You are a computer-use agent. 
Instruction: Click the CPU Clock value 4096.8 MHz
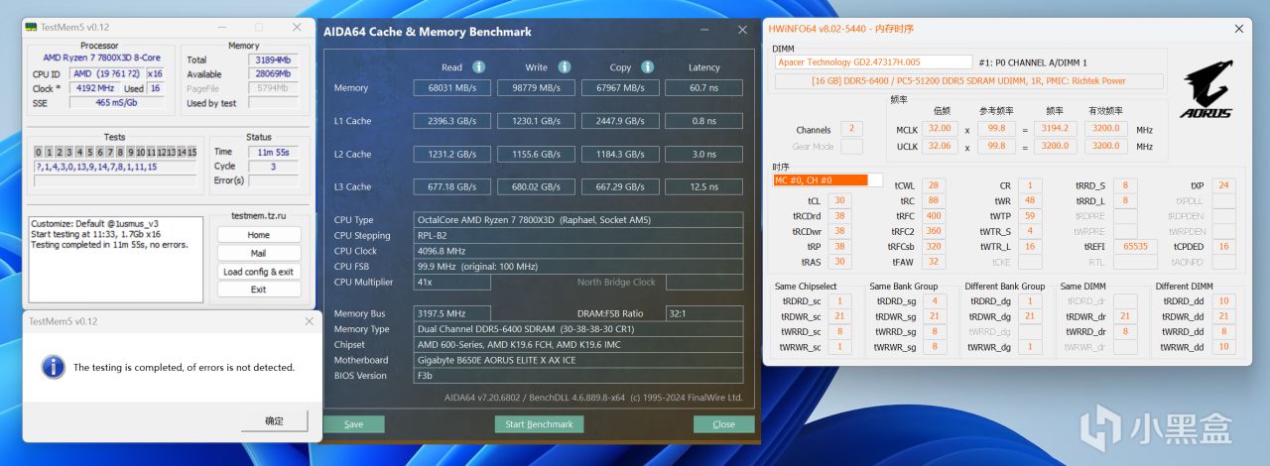(x=577, y=251)
